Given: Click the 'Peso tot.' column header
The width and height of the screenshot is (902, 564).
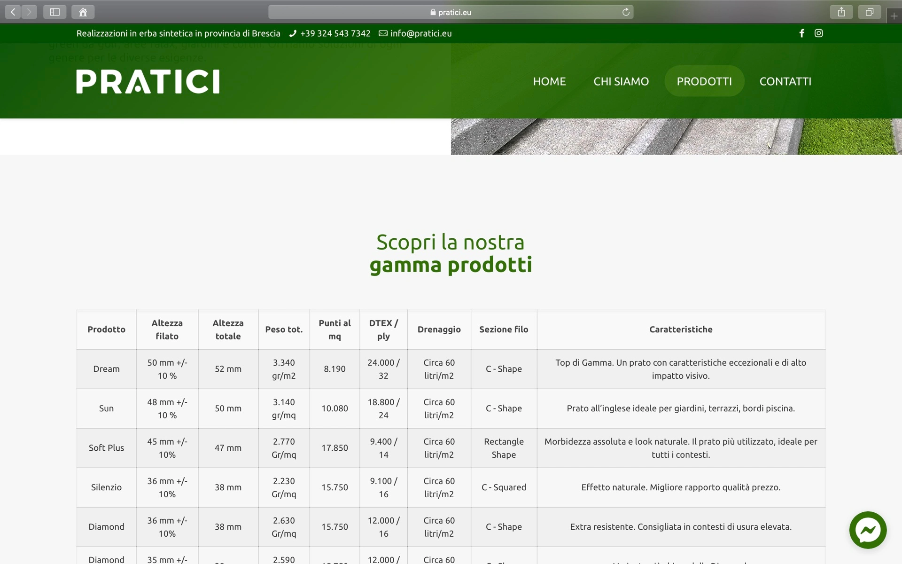Looking at the screenshot, I should pos(284,329).
